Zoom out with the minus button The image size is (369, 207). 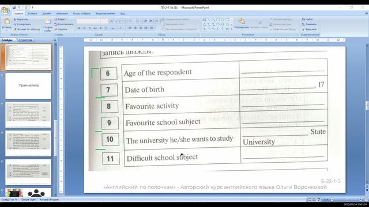click(333, 200)
